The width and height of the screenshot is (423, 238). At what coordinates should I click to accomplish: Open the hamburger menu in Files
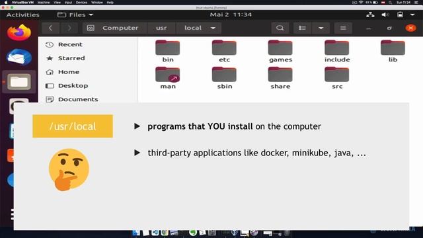click(x=343, y=28)
